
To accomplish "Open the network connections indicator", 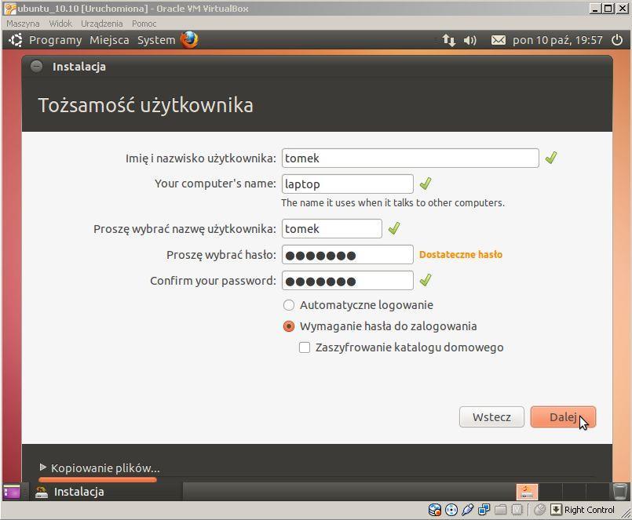I will point(448,40).
